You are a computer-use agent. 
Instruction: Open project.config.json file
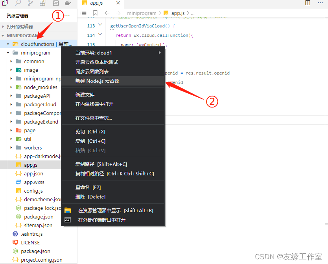(x=42, y=260)
